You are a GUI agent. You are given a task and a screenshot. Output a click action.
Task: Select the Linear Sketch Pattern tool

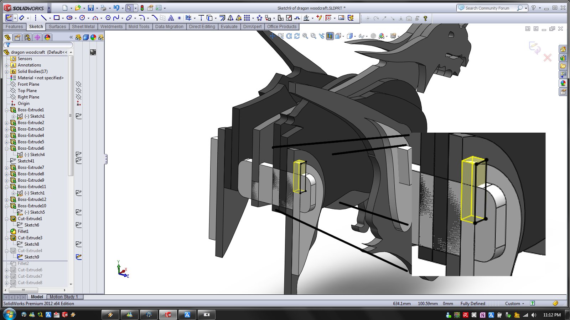[x=247, y=18]
